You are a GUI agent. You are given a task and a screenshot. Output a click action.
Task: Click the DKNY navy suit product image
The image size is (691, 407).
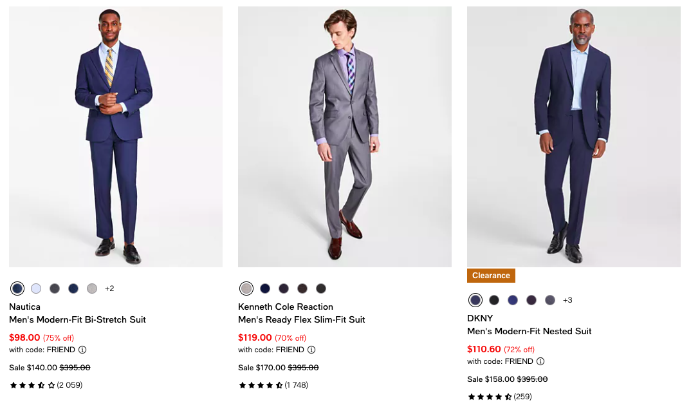[x=574, y=137]
